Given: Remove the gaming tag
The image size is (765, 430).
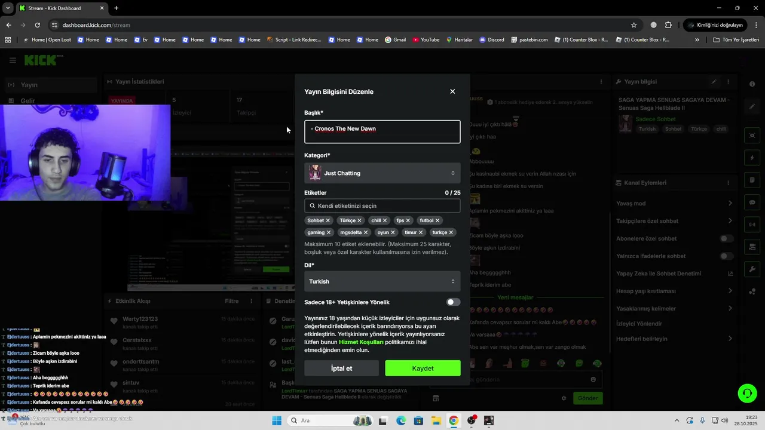Looking at the screenshot, I should tap(329, 232).
